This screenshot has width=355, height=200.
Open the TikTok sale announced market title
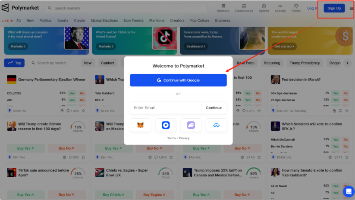click(44, 172)
